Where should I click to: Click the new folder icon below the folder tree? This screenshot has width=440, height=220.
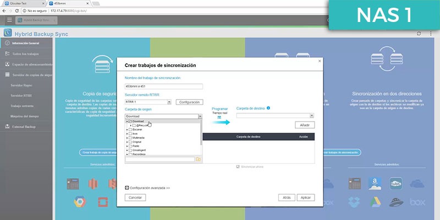(x=199, y=159)
